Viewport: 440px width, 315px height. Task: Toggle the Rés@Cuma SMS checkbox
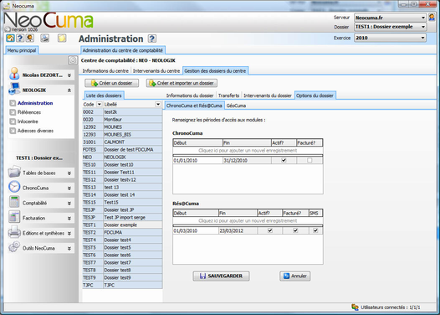tap(315, 230)
